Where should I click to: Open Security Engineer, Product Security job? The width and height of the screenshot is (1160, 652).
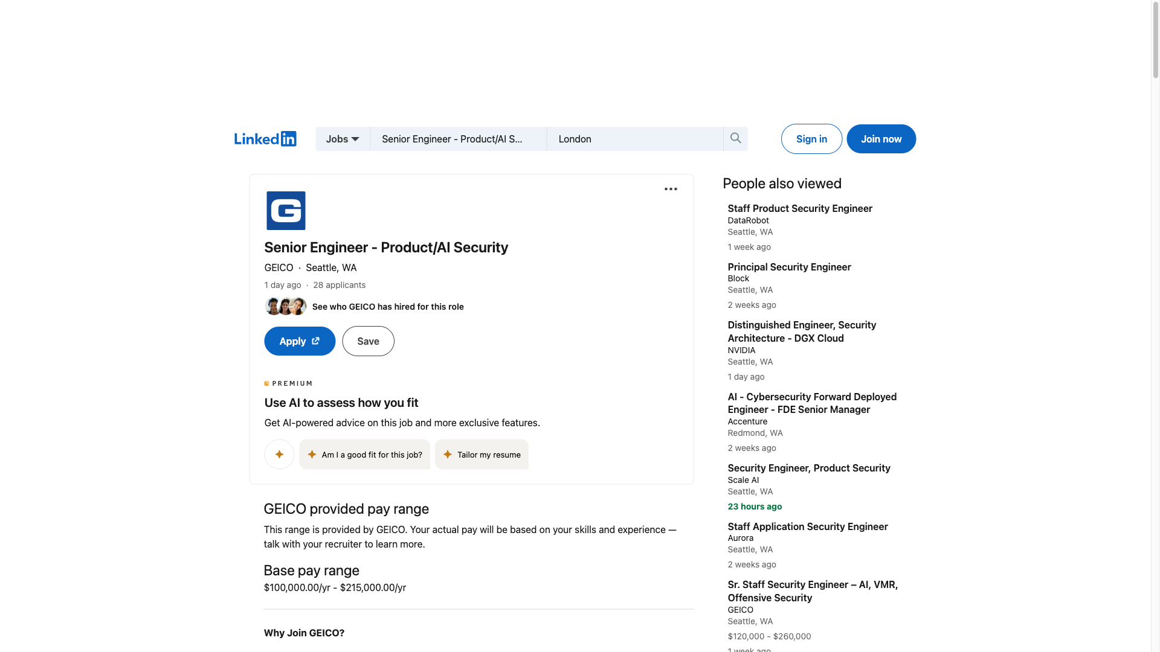coord(808,468)
